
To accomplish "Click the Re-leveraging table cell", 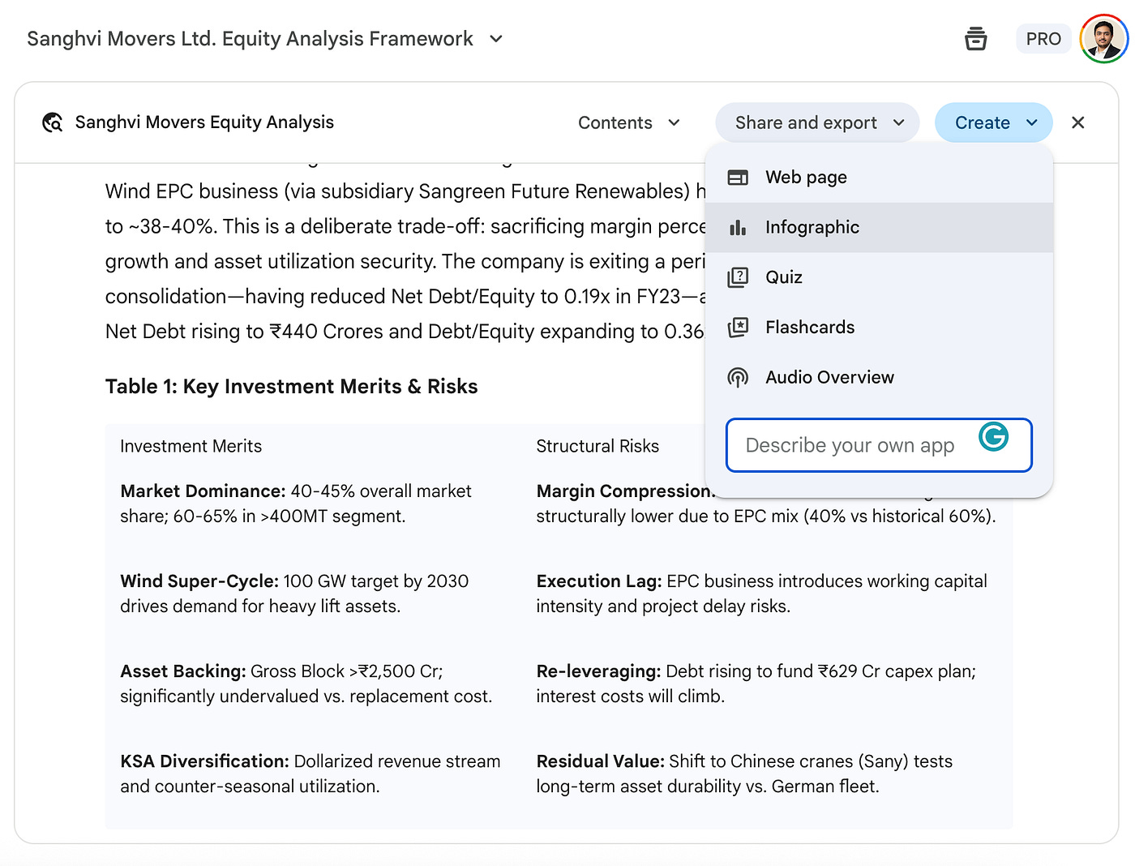I will 756,684.
